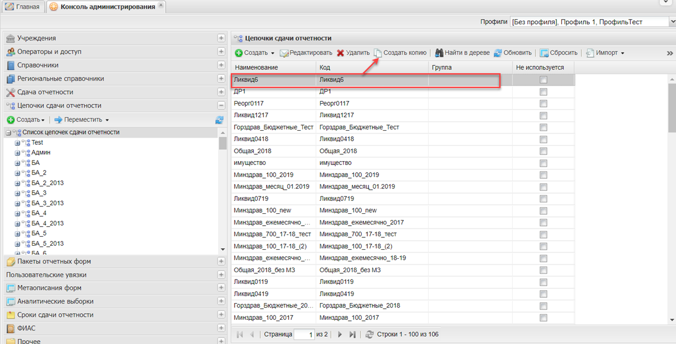This screenshot has width=676, height=344.
Task: Expand the Test node in chain tree
Action: click(17, 143)
